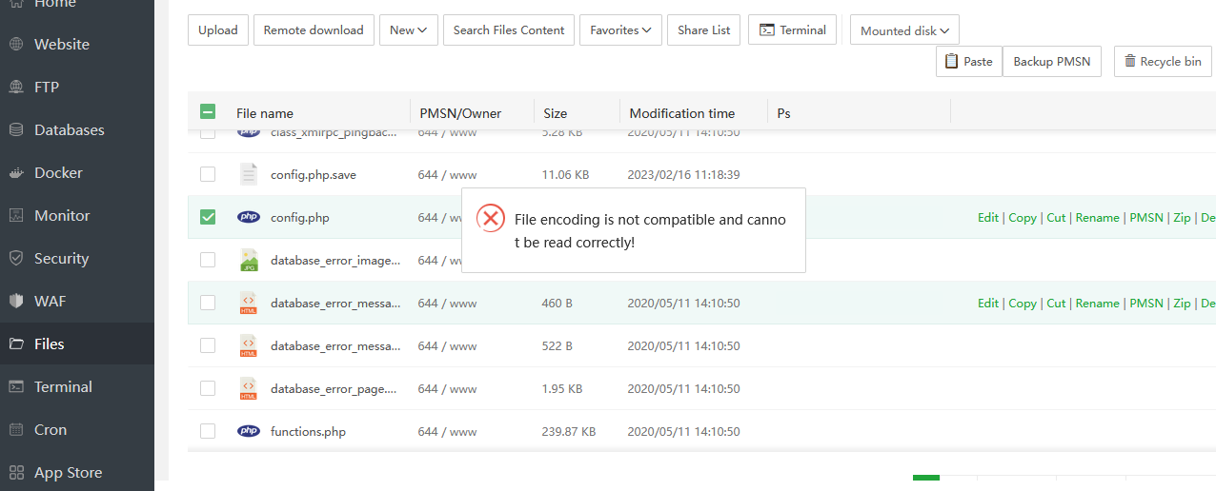Open Website in the sidebar menu
The width and height of the screenshot is (1216, 491).
(61, 45)
